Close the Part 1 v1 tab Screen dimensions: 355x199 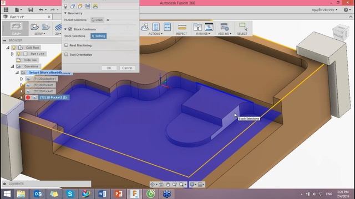click(x=49, y=17)
